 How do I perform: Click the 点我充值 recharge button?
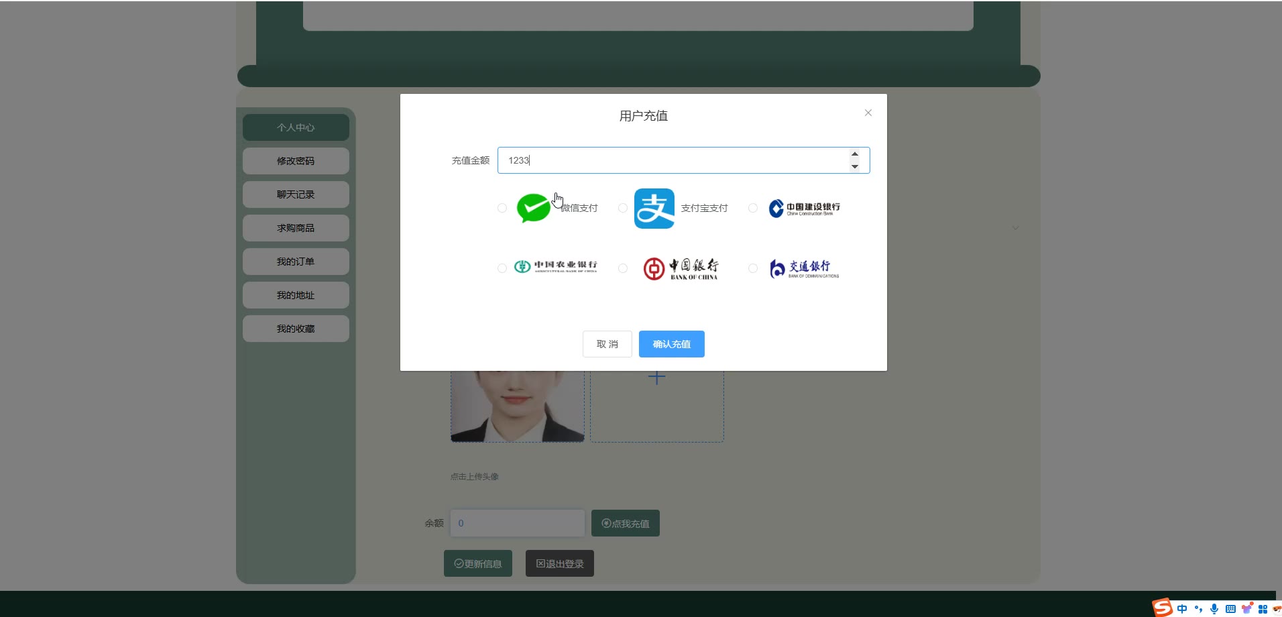coord(626,523)
